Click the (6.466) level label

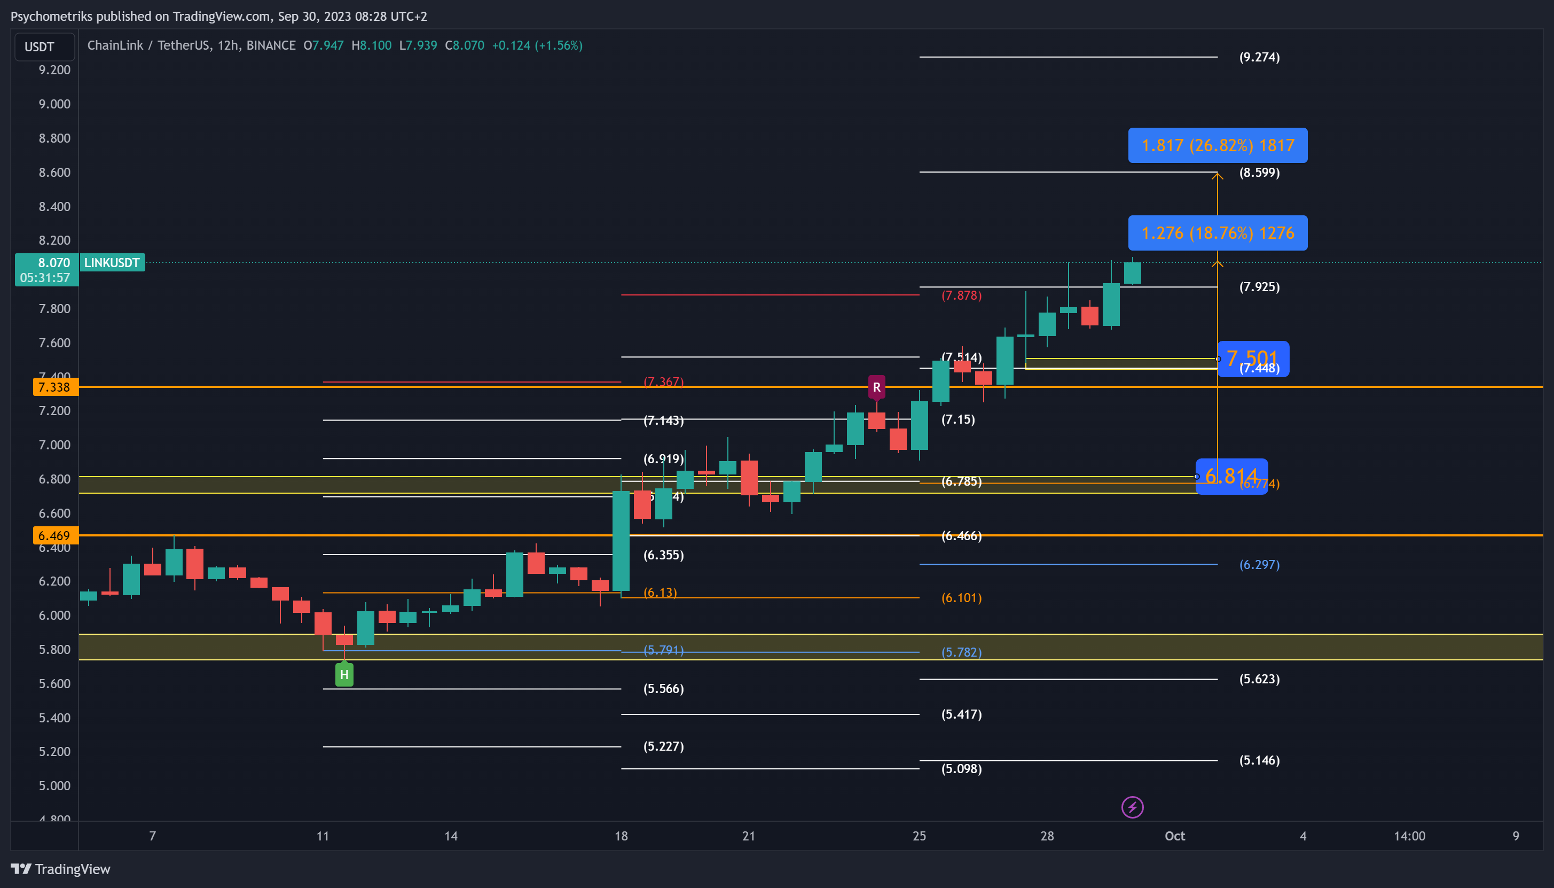tap(961, 536)
